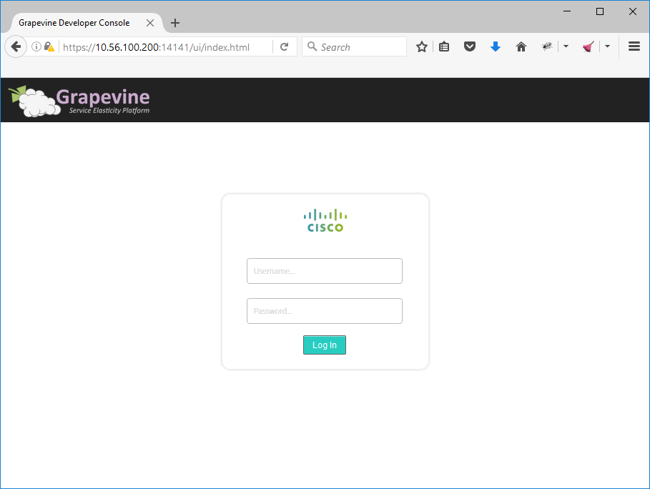Go to the home page icon
650x489 pixels.
tap(521, 46)
